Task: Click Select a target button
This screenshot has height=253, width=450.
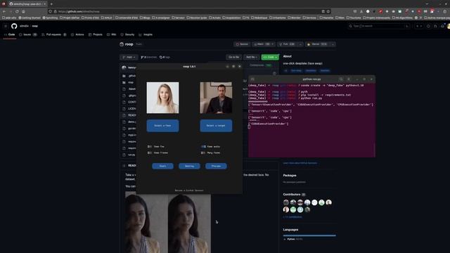Action: click(216, 126)
